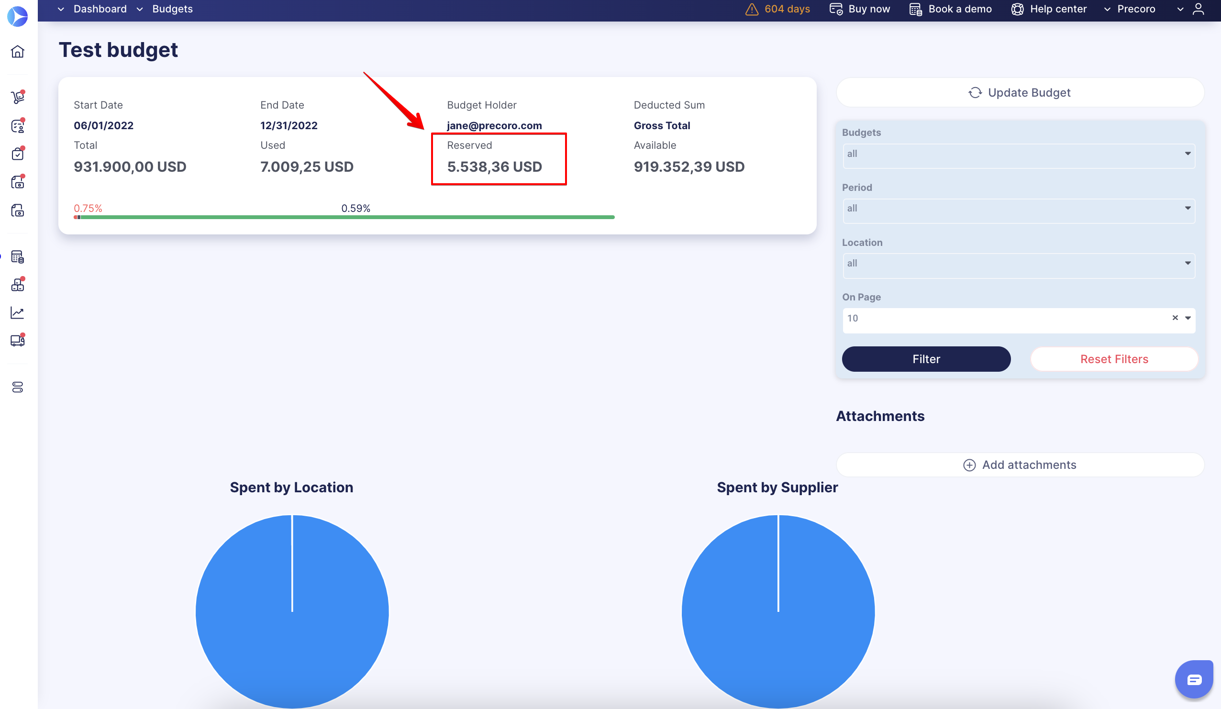Open the settings sliders icon at sidebar bottom
The image size is (1221, 709).
pyautogui.click(x=17, y=387)
